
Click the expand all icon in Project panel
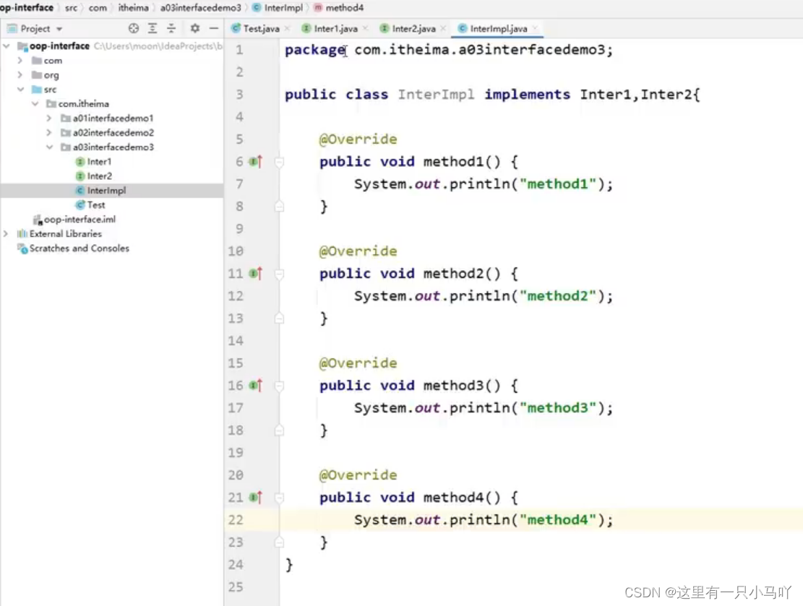(153, 29)
